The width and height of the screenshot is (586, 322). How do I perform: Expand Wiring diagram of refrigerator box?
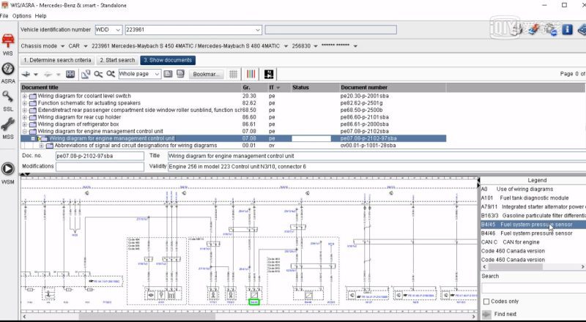(25, 124)
